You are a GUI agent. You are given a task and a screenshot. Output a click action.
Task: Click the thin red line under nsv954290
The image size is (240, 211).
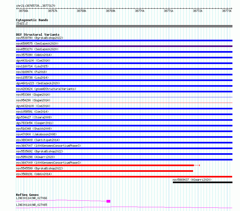point(124,103)
